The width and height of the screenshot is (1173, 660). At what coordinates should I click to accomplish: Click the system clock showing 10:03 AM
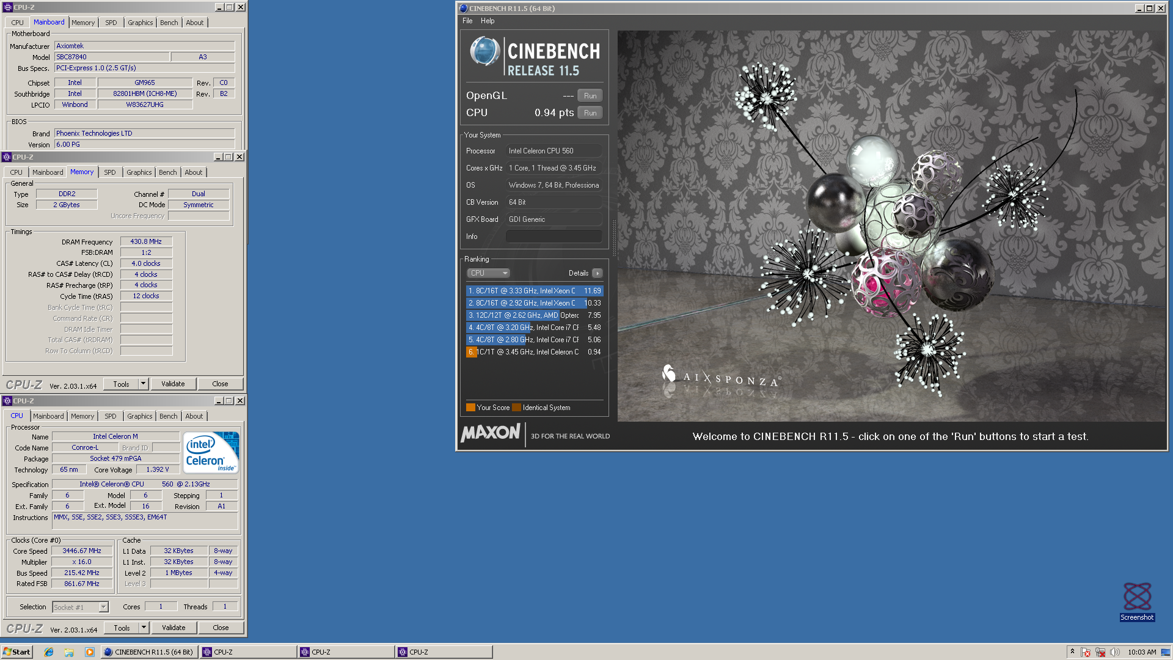point(1142,652)
